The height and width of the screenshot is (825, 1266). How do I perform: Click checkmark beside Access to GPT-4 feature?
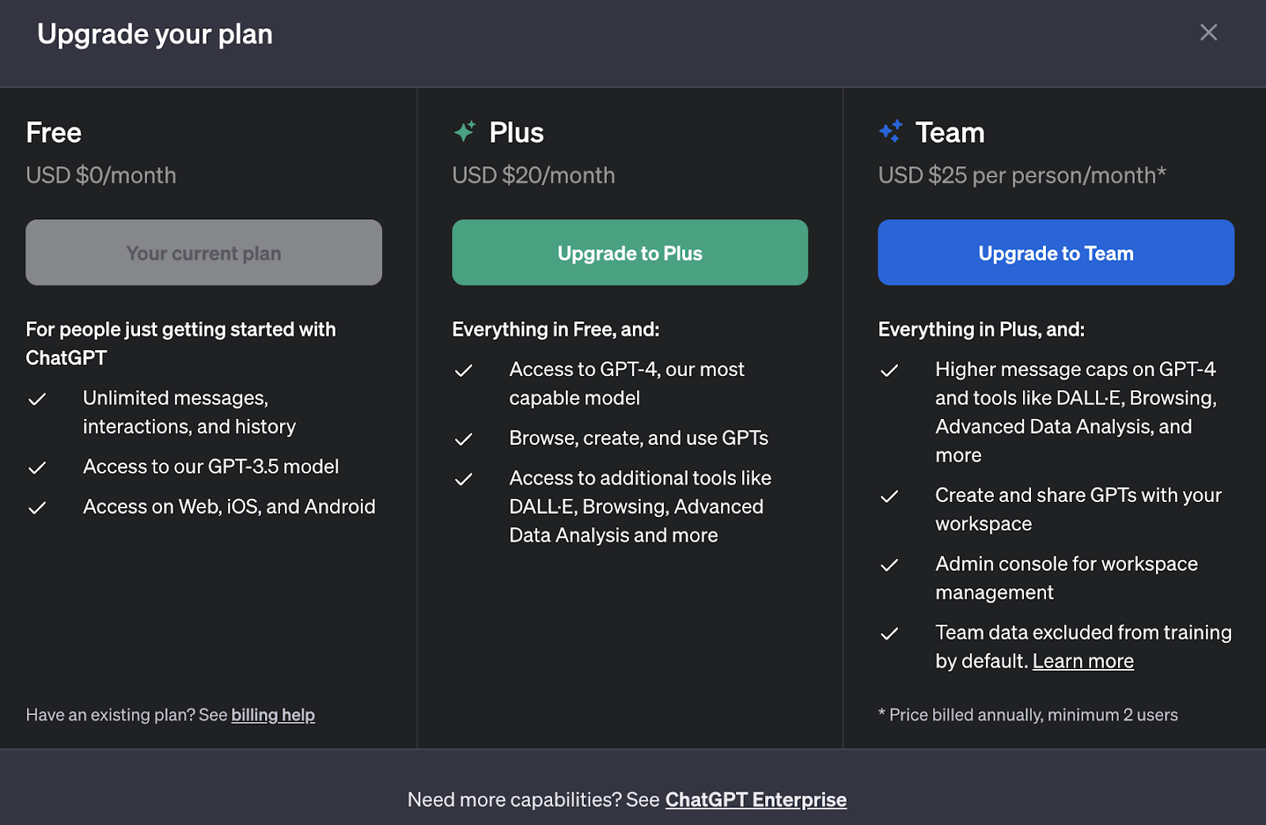tap(464, 371)
